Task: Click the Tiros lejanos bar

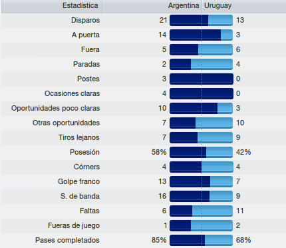Action: pos(202,137)
